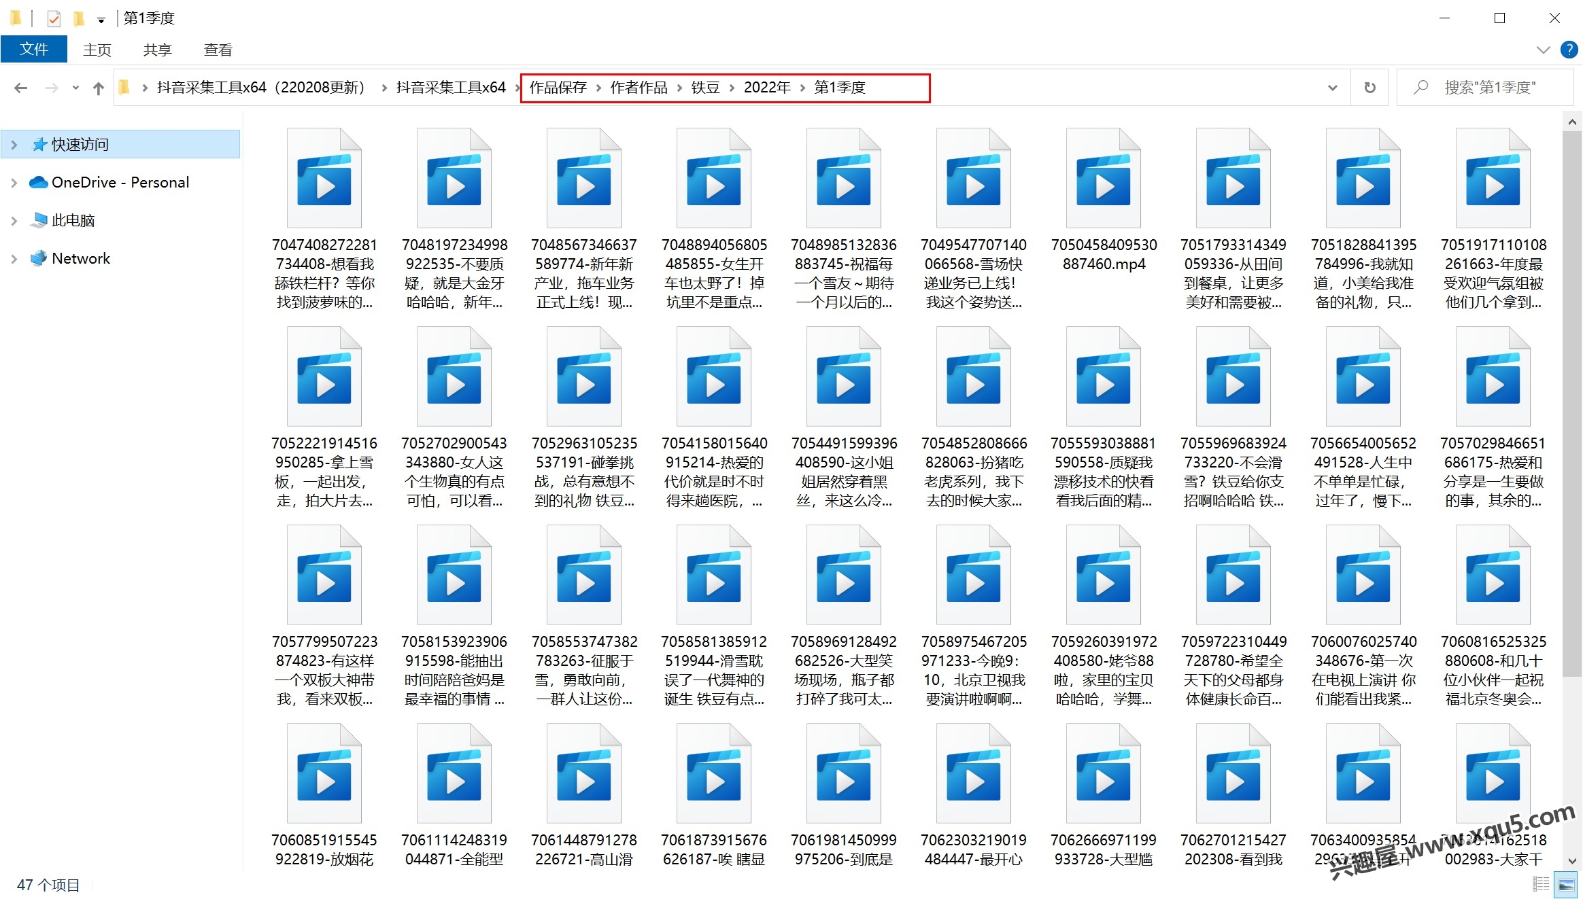Navigate to 铁豆 breadcrumb folder
Viewport: 1583px width, 899px height.
tap(705, 88)
